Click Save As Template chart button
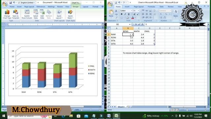This screenshot has height=119, width=211. (x=15, y=14)
